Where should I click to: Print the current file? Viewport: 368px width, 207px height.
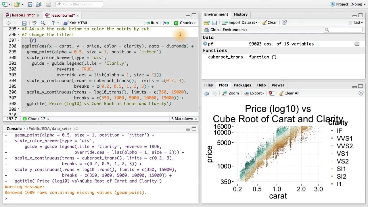click(x=48, y=4)
